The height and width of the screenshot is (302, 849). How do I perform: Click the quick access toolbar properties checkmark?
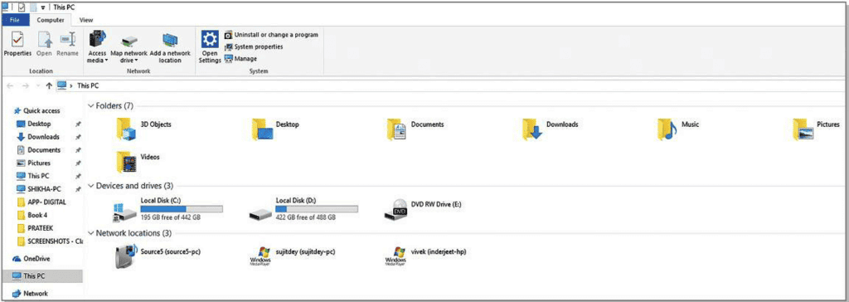[22, 7]
